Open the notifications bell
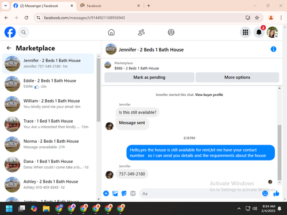The width and height of the screenshot is (287, 215). 259,32
